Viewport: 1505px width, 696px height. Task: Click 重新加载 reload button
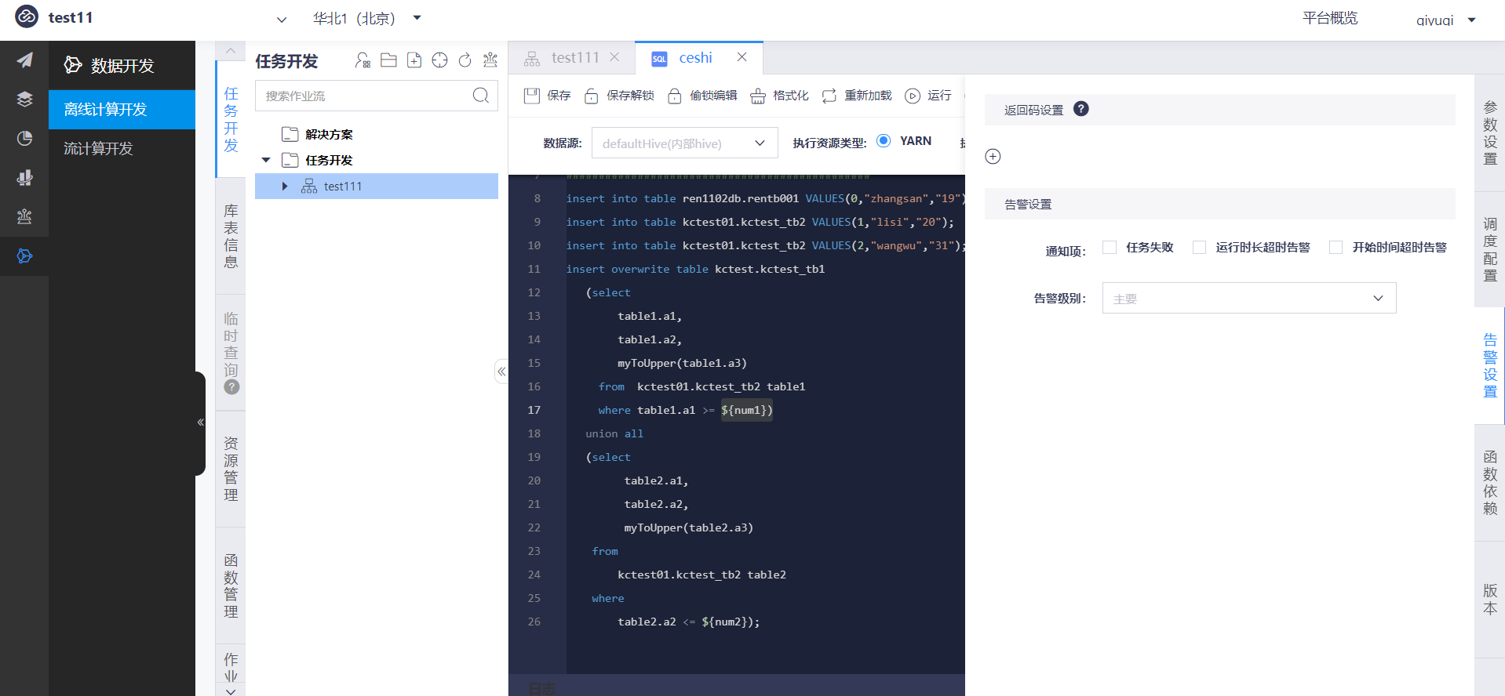(x=857, y=96)
